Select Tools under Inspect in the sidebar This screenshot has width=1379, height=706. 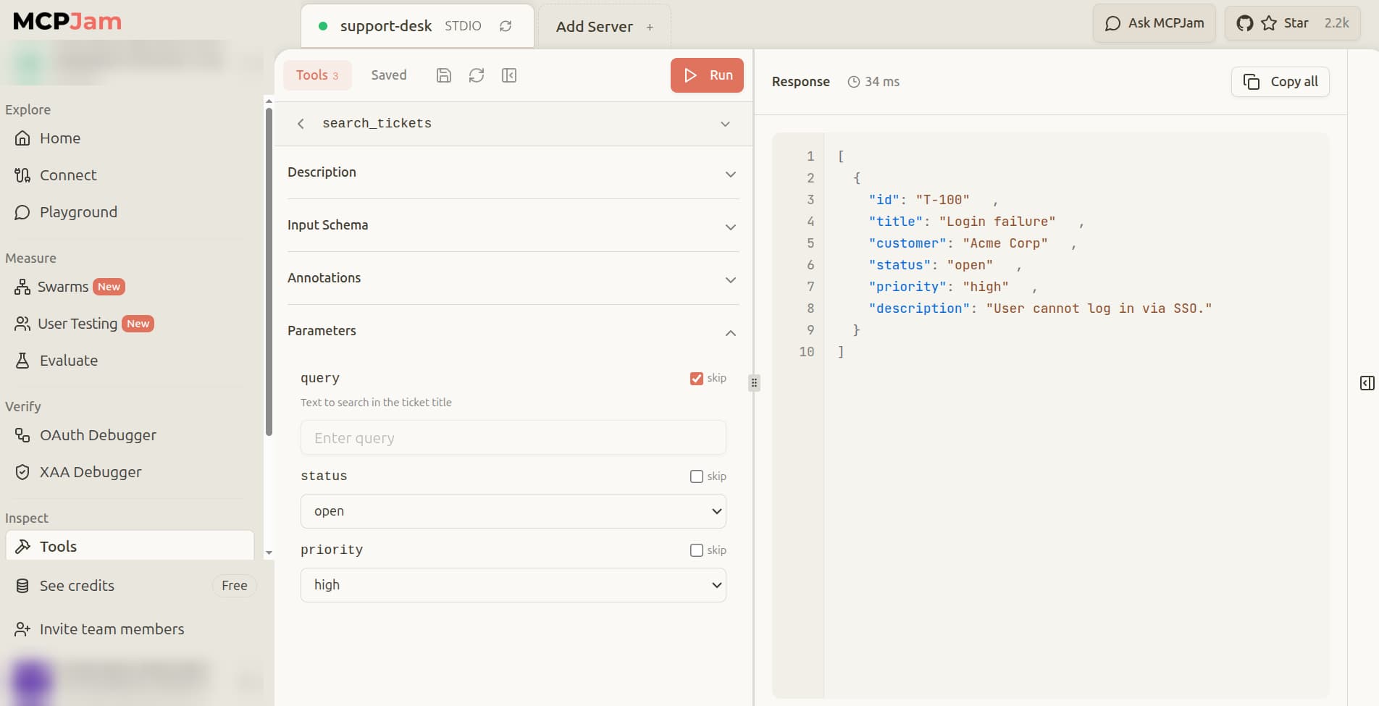point(130,547)
